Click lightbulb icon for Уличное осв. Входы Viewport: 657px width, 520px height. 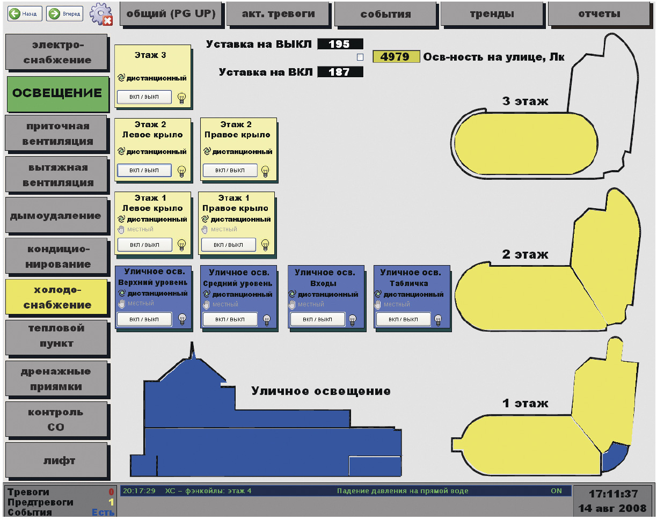pyautogui.click(x=352, y=320)
